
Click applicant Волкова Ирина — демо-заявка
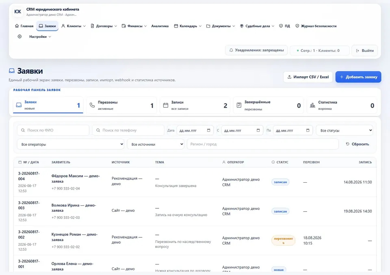[74, 208]
